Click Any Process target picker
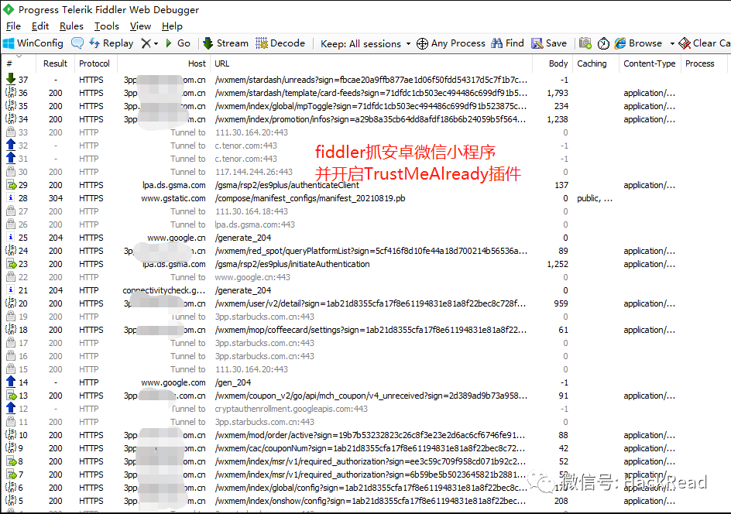The image size is (731, 514). tap(451, 43)
